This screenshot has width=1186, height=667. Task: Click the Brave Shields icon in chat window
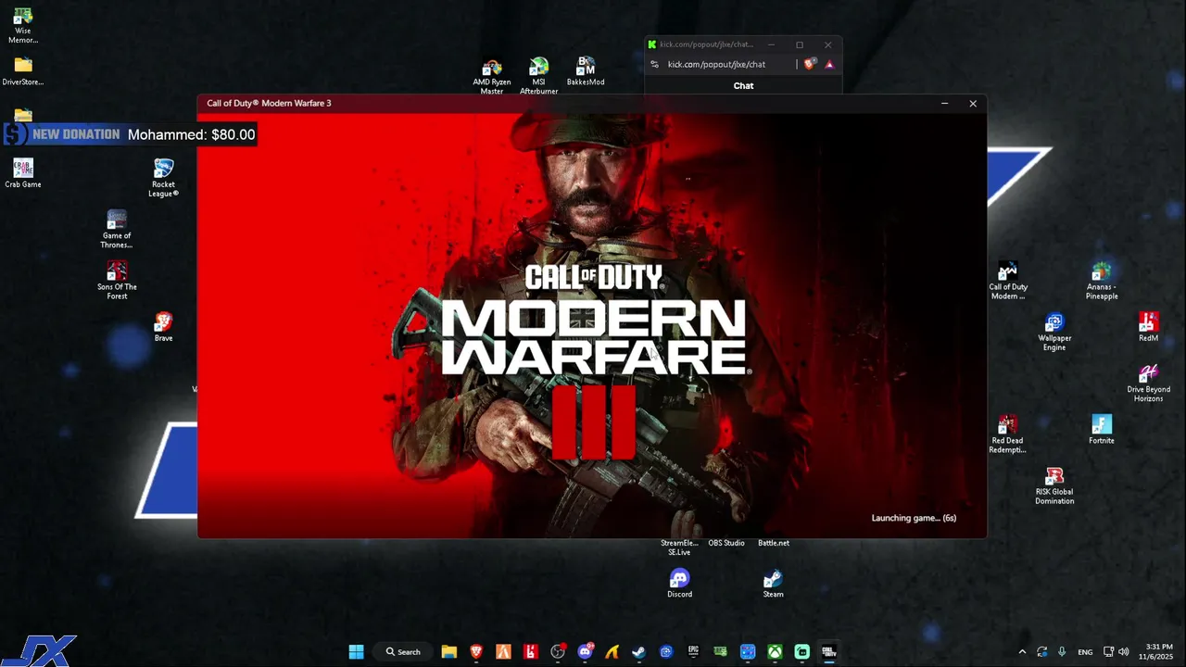pos(810,64)
